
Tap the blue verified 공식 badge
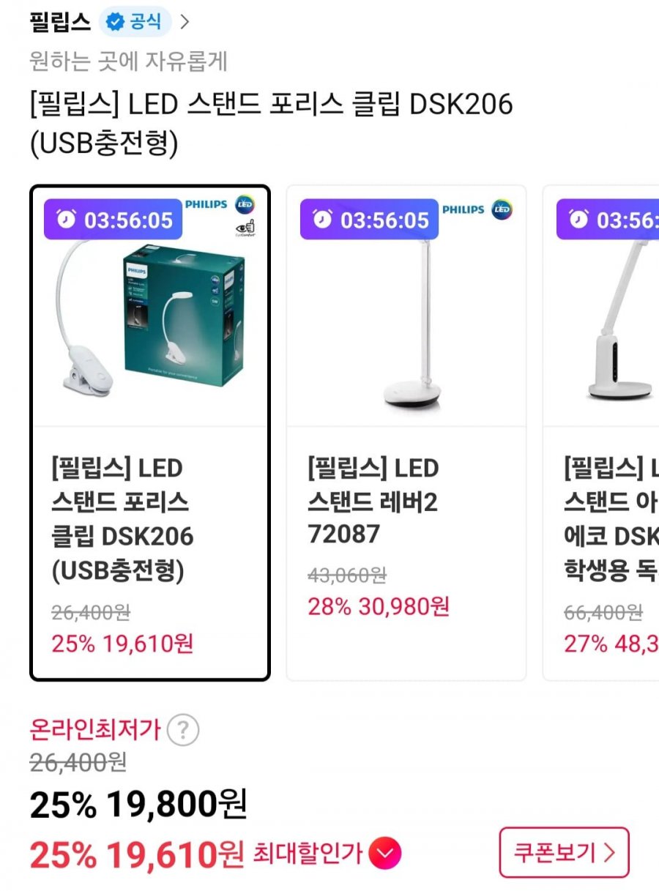(135, 22)
